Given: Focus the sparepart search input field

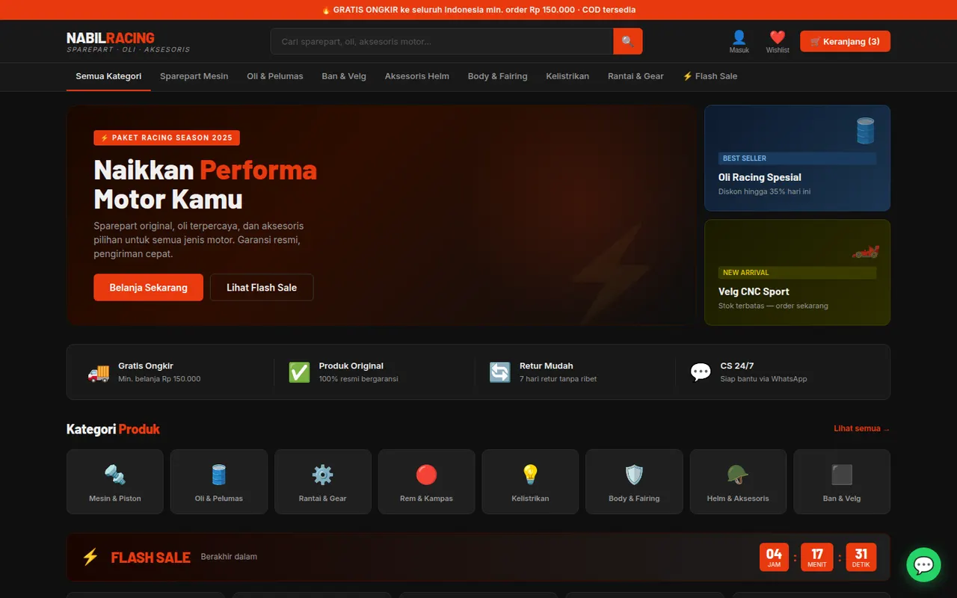Looking at the screenshot, I should (442, 41).
